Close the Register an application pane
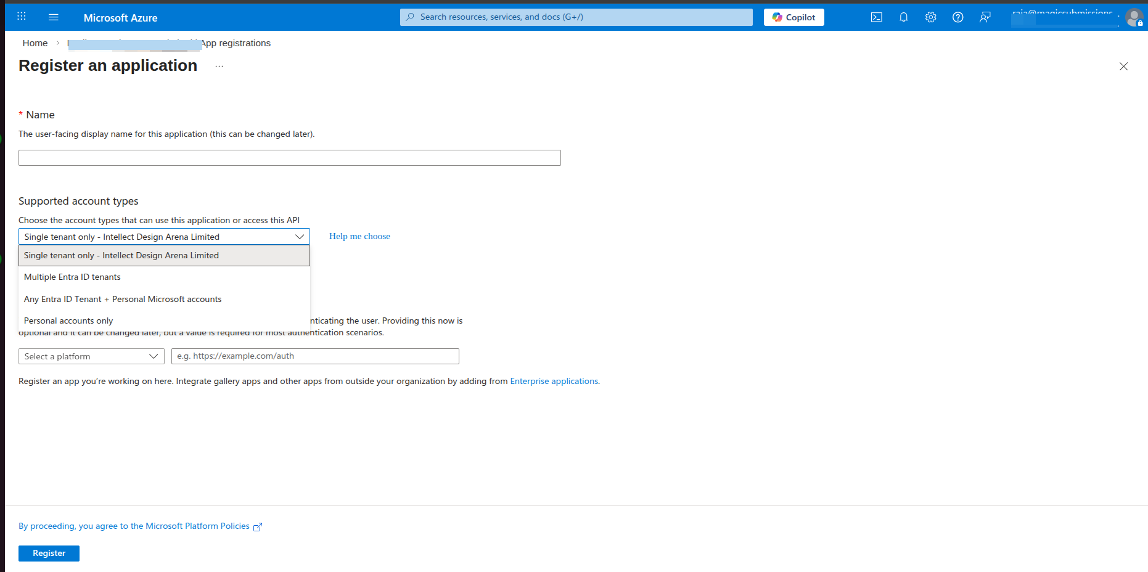 tap(1124, 67)
